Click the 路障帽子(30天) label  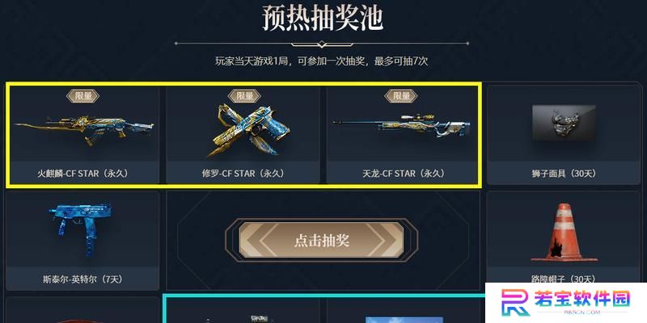564,279
